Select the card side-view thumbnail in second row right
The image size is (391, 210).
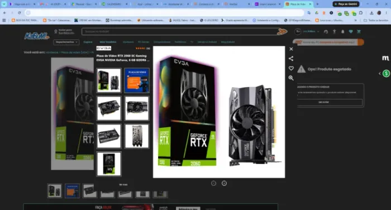(x=137, y=108)
